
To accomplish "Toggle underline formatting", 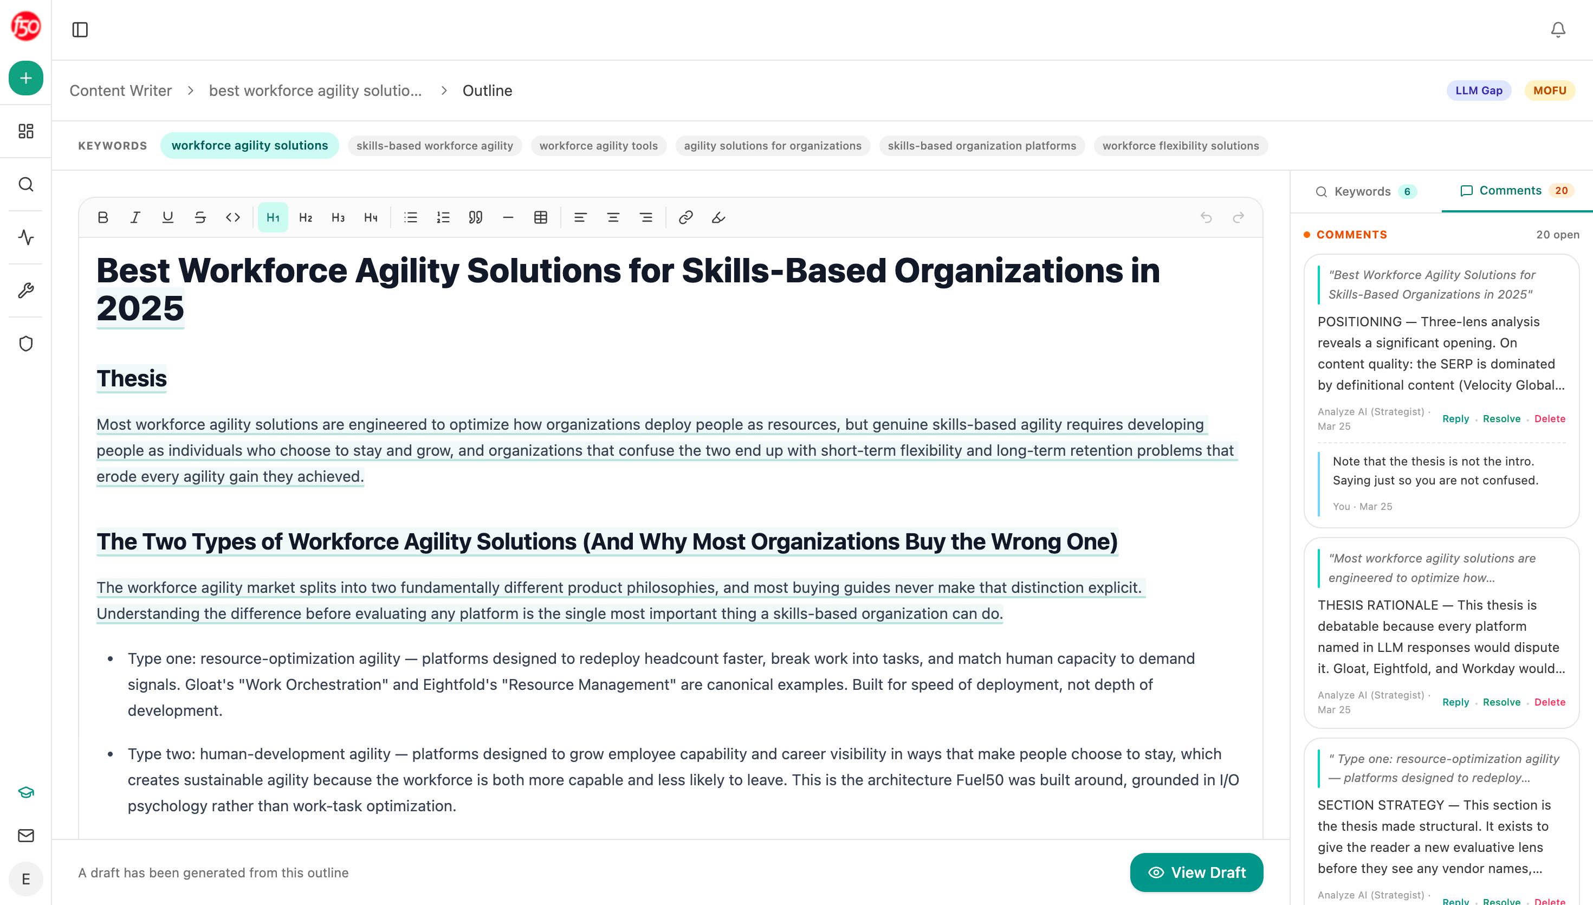I will click(168, 217).
